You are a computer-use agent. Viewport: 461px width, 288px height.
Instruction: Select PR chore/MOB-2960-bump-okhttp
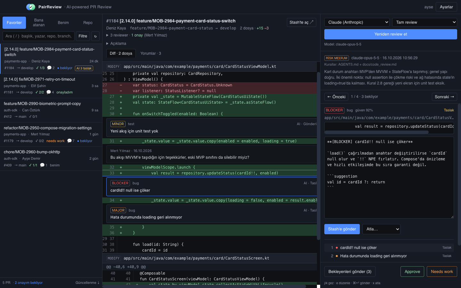51,158
